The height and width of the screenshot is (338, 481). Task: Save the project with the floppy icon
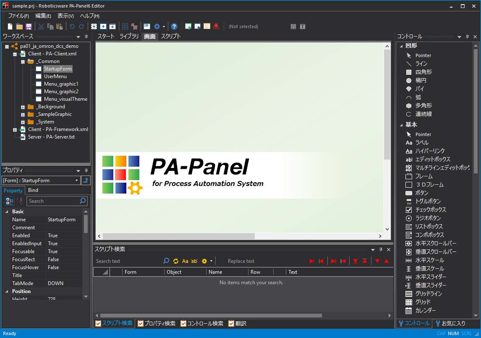point(29,27)
